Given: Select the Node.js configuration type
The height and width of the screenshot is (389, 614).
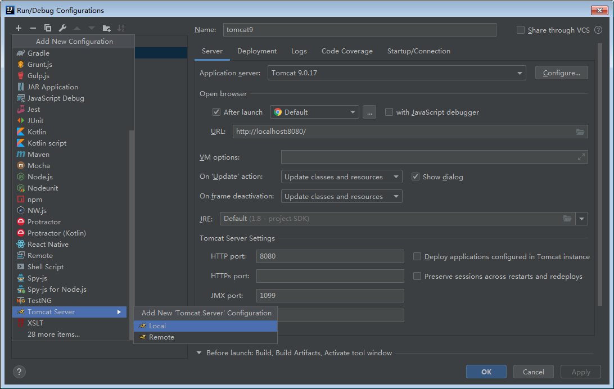Looking at the screenshot, I should click(x=70, y=177).
